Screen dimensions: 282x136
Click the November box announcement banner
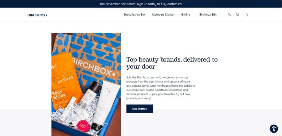coord(141,4)
